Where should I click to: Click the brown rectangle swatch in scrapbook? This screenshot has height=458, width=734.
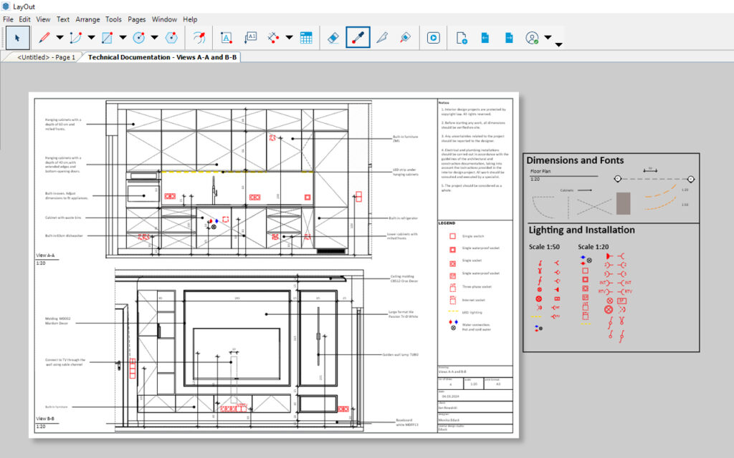(x=622, y=203)
